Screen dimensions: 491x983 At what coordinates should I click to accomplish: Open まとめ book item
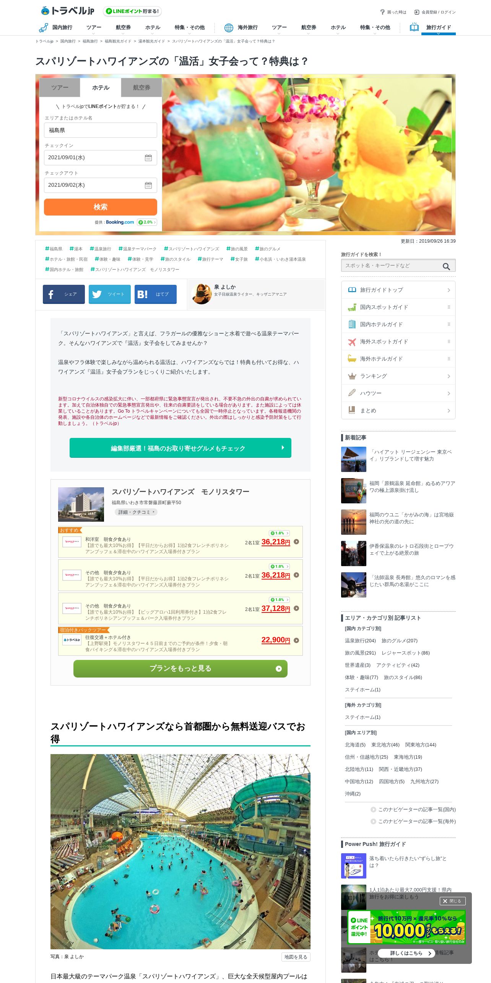point(398,410)
